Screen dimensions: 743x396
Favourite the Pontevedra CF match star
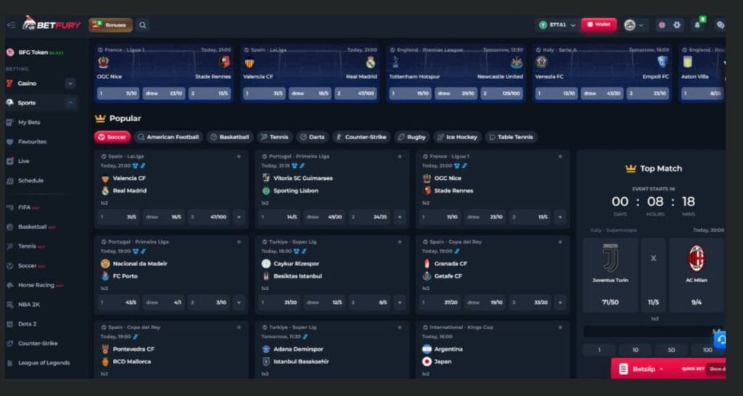coord(239,327)
